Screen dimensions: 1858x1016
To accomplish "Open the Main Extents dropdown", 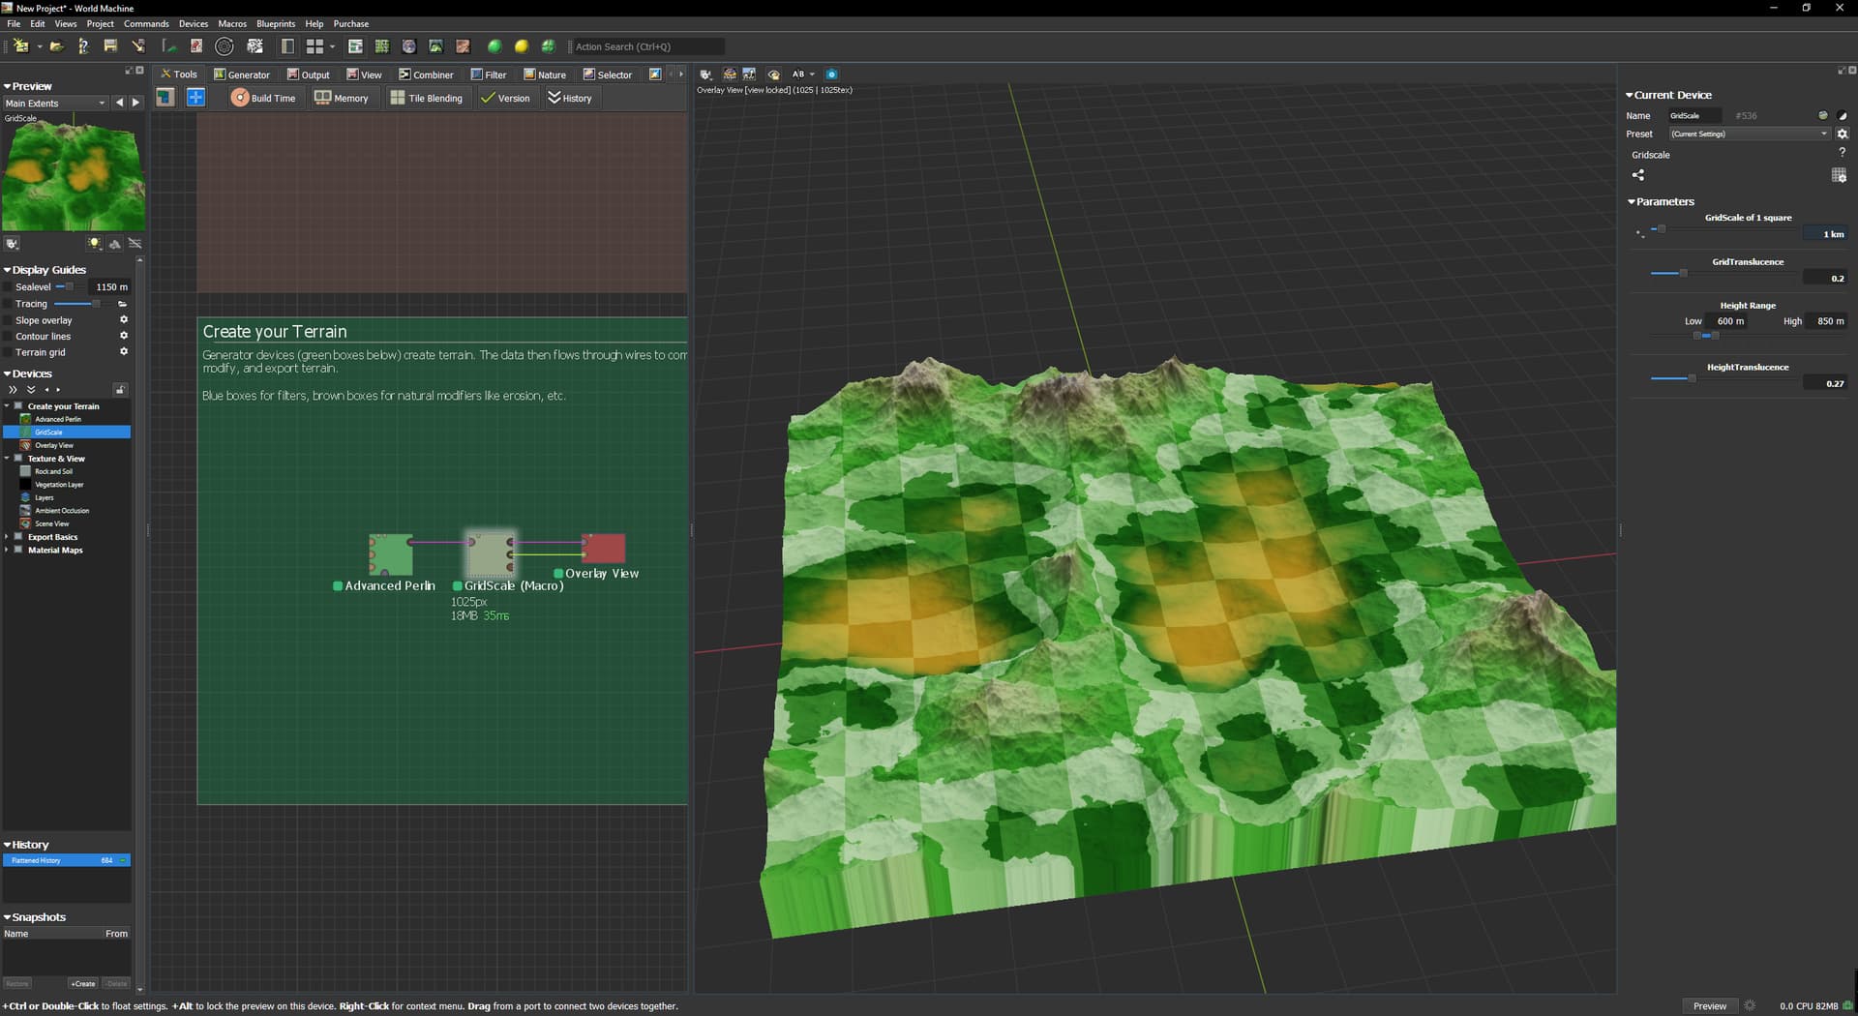I will [55, 104].
